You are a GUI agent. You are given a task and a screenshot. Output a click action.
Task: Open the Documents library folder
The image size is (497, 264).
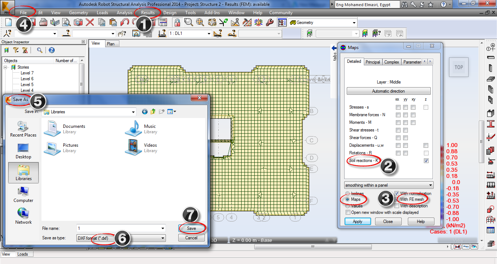(x=65, y=129)
